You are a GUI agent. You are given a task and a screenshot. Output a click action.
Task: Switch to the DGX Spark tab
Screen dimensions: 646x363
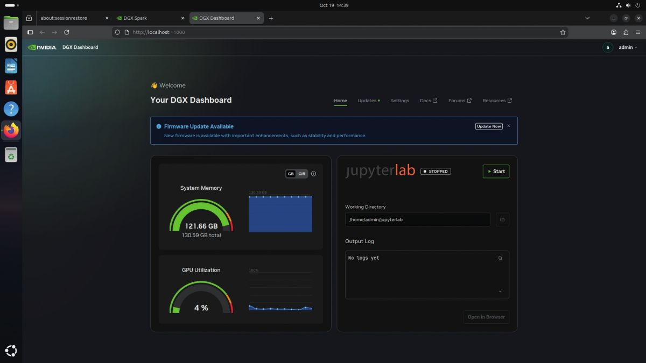[150, 18]
